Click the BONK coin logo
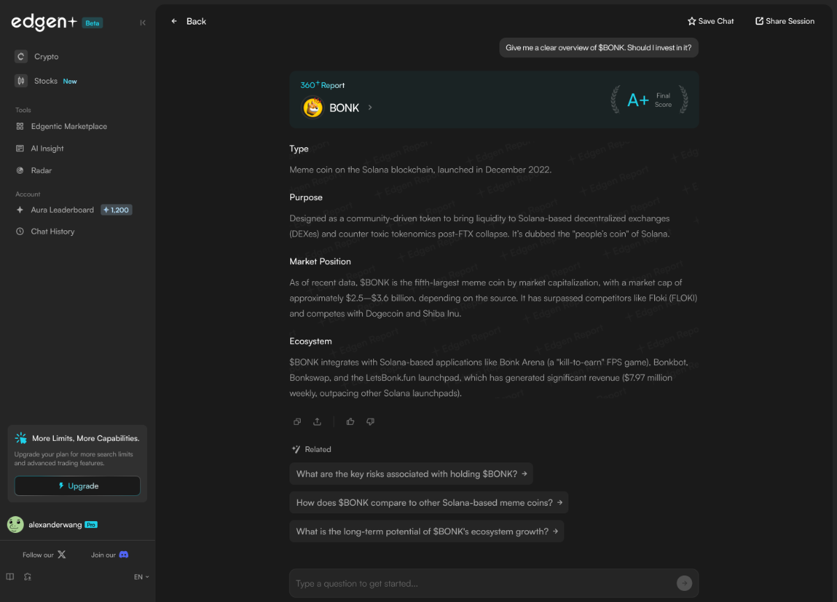837x602 pixels. [x=312, y=107]
